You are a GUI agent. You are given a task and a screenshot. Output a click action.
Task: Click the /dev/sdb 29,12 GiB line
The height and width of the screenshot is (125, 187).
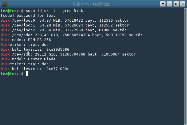68,54
